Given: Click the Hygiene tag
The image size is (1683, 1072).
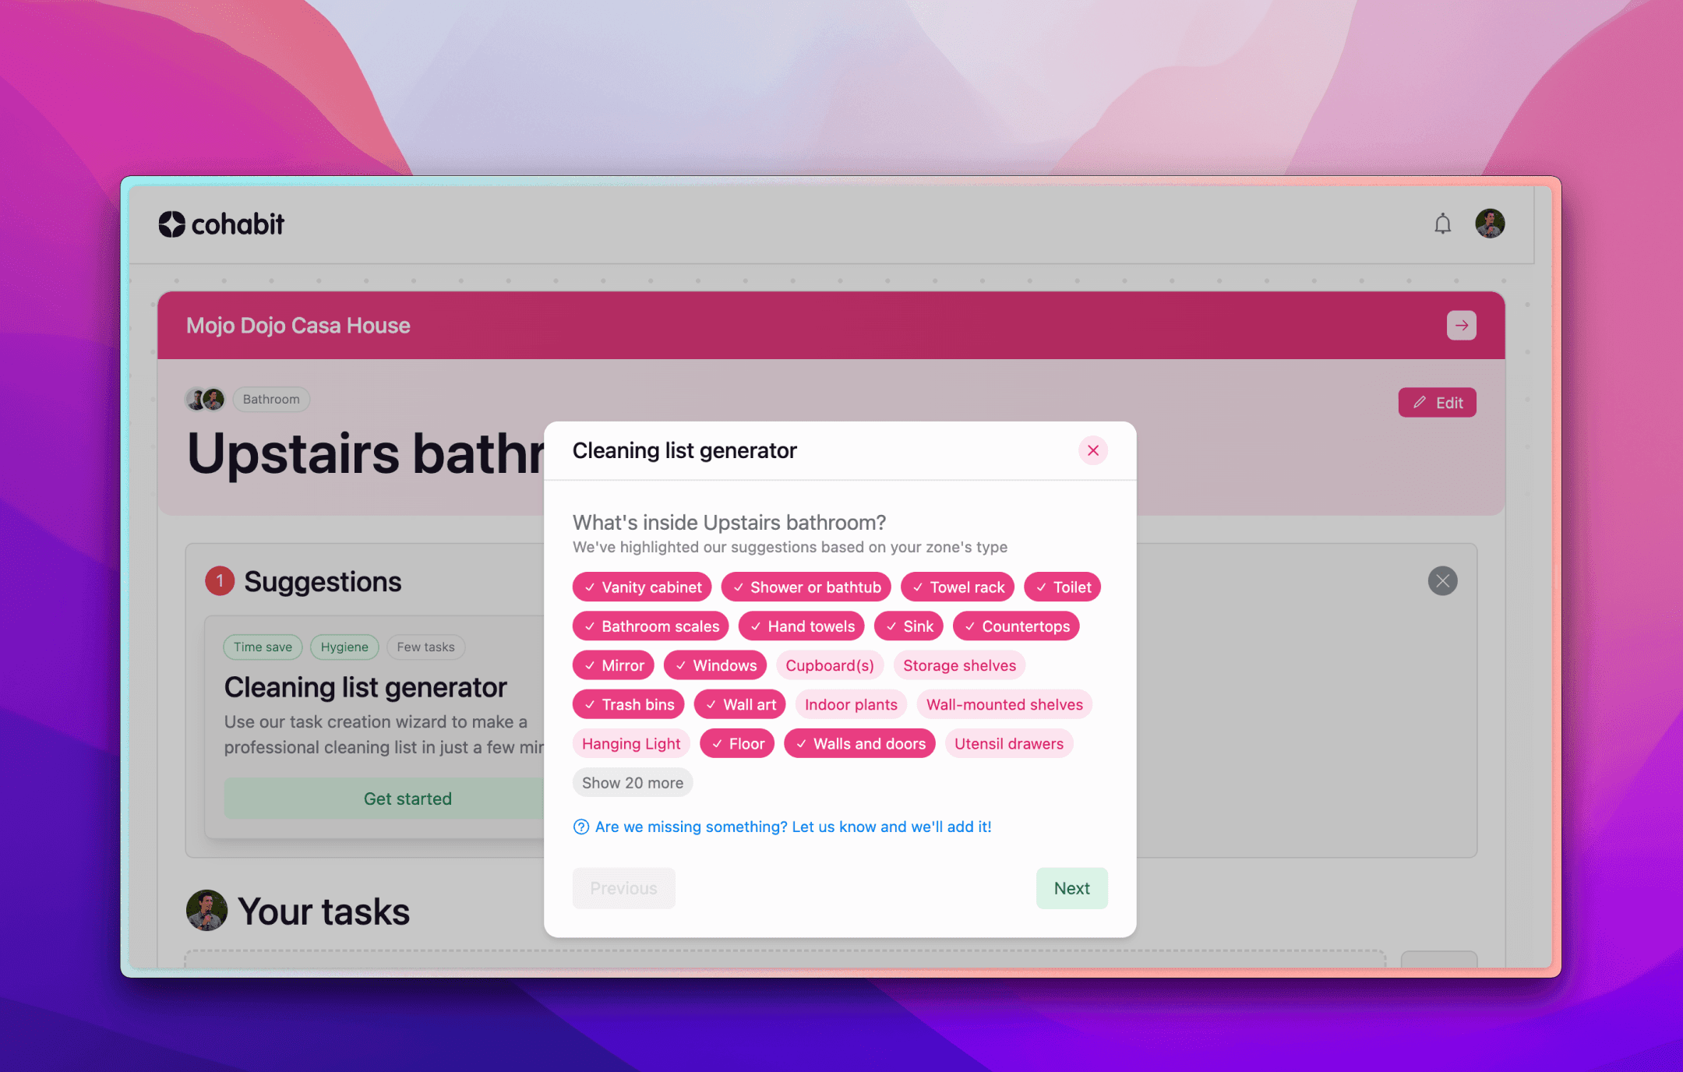Looking at the screenshot, I should coord(344,647).
